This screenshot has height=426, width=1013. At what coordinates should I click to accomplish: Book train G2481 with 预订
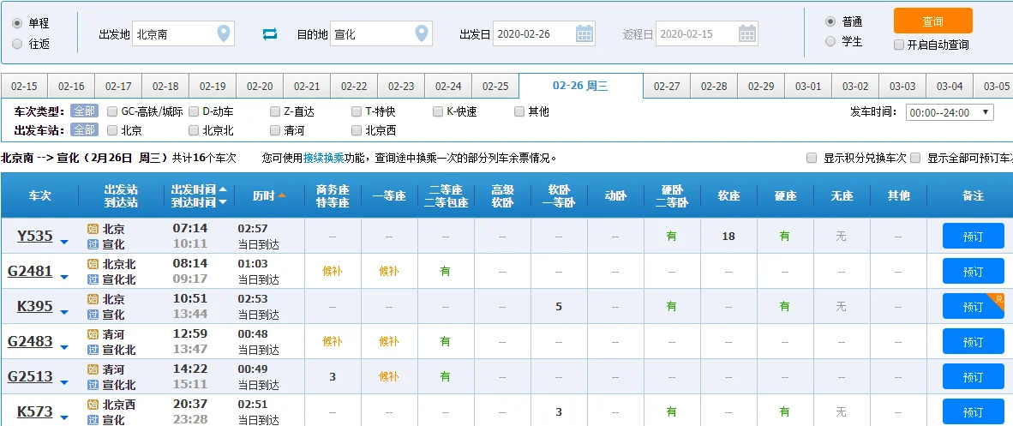click(973, 272)
